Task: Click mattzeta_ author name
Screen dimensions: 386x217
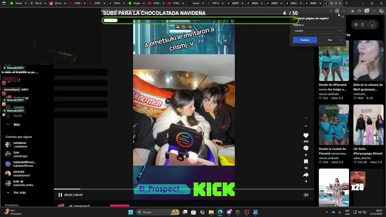Action: coord(359,94)
